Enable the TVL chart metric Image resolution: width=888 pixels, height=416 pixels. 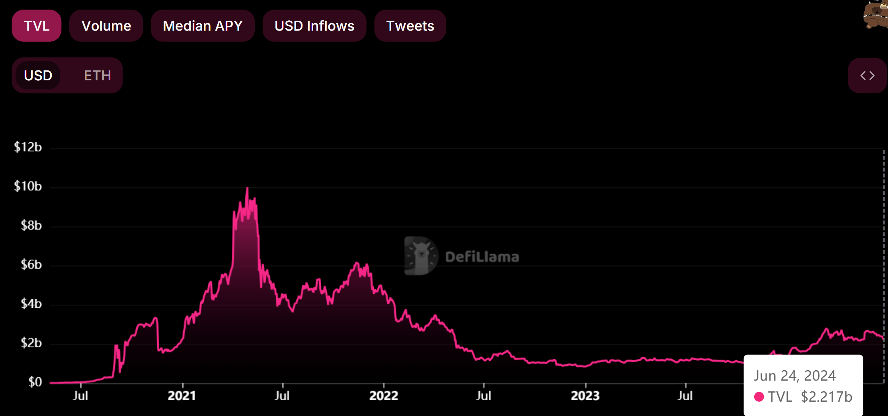37,26
